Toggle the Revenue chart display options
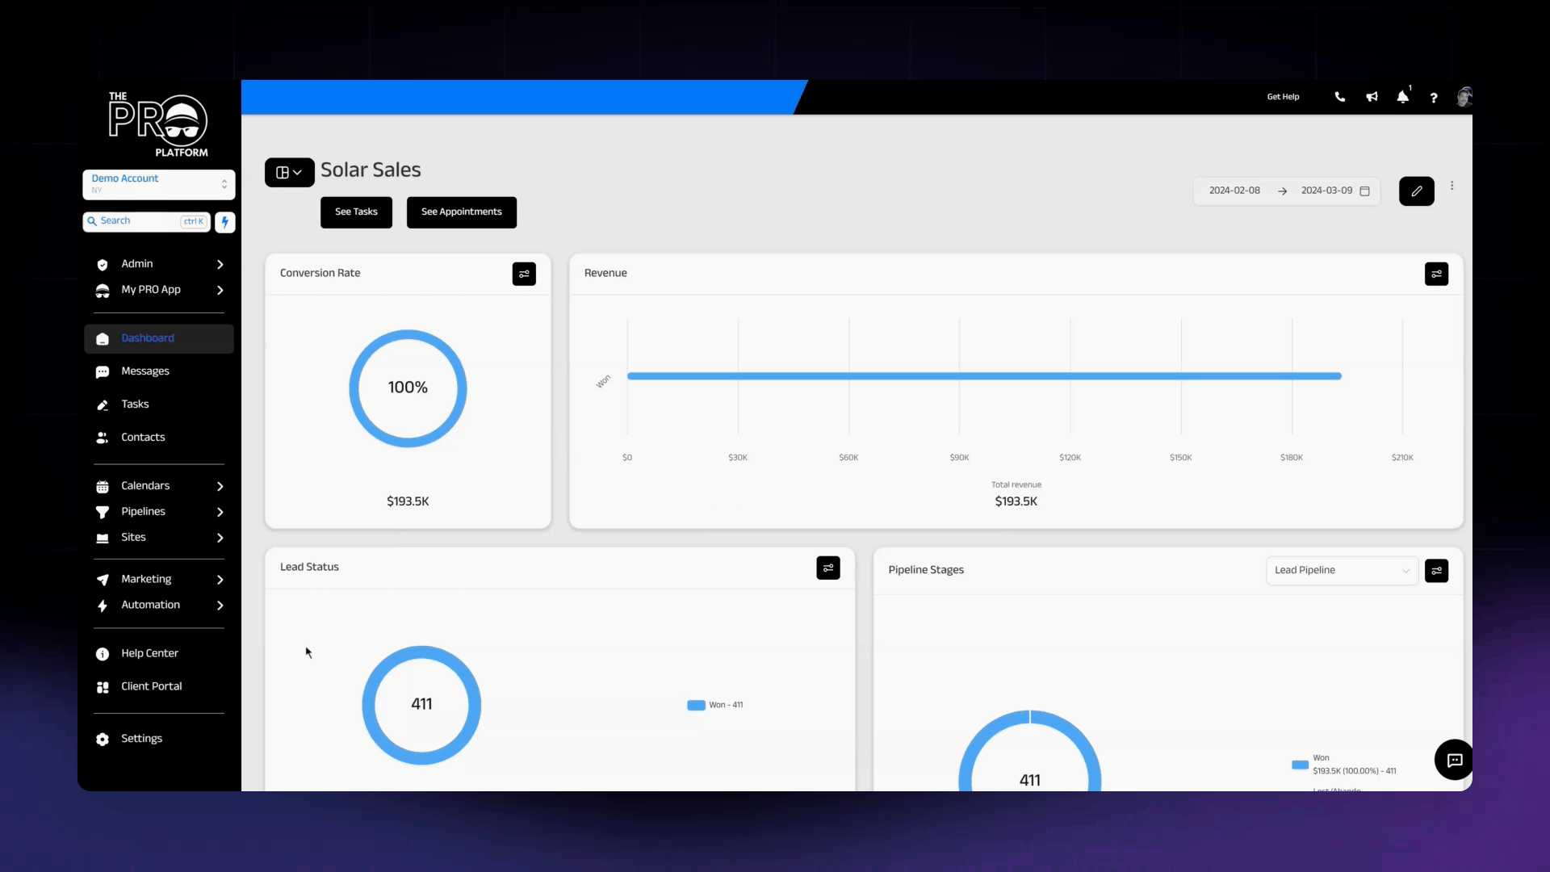1550x872 pixels. pyautogui.click(x=1436, y=274)
